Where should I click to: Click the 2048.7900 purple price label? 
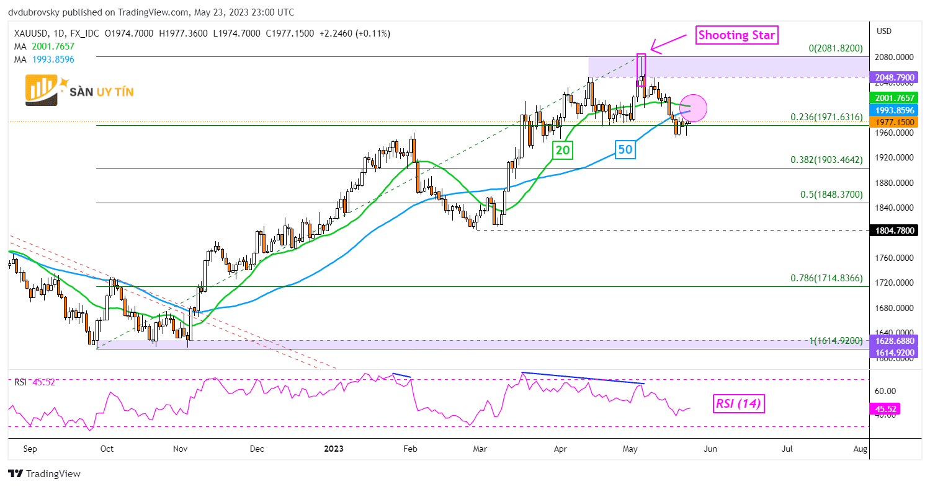click(893, 77)
